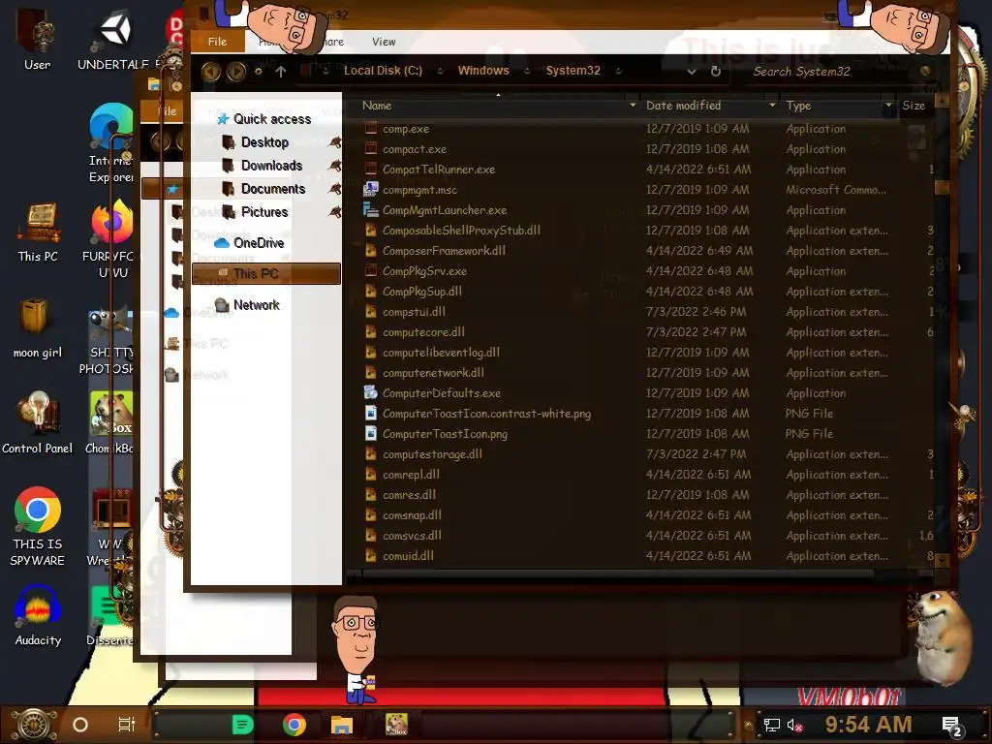Select ComposableShellProxyStub.dll file icon

tap(371, 231)
